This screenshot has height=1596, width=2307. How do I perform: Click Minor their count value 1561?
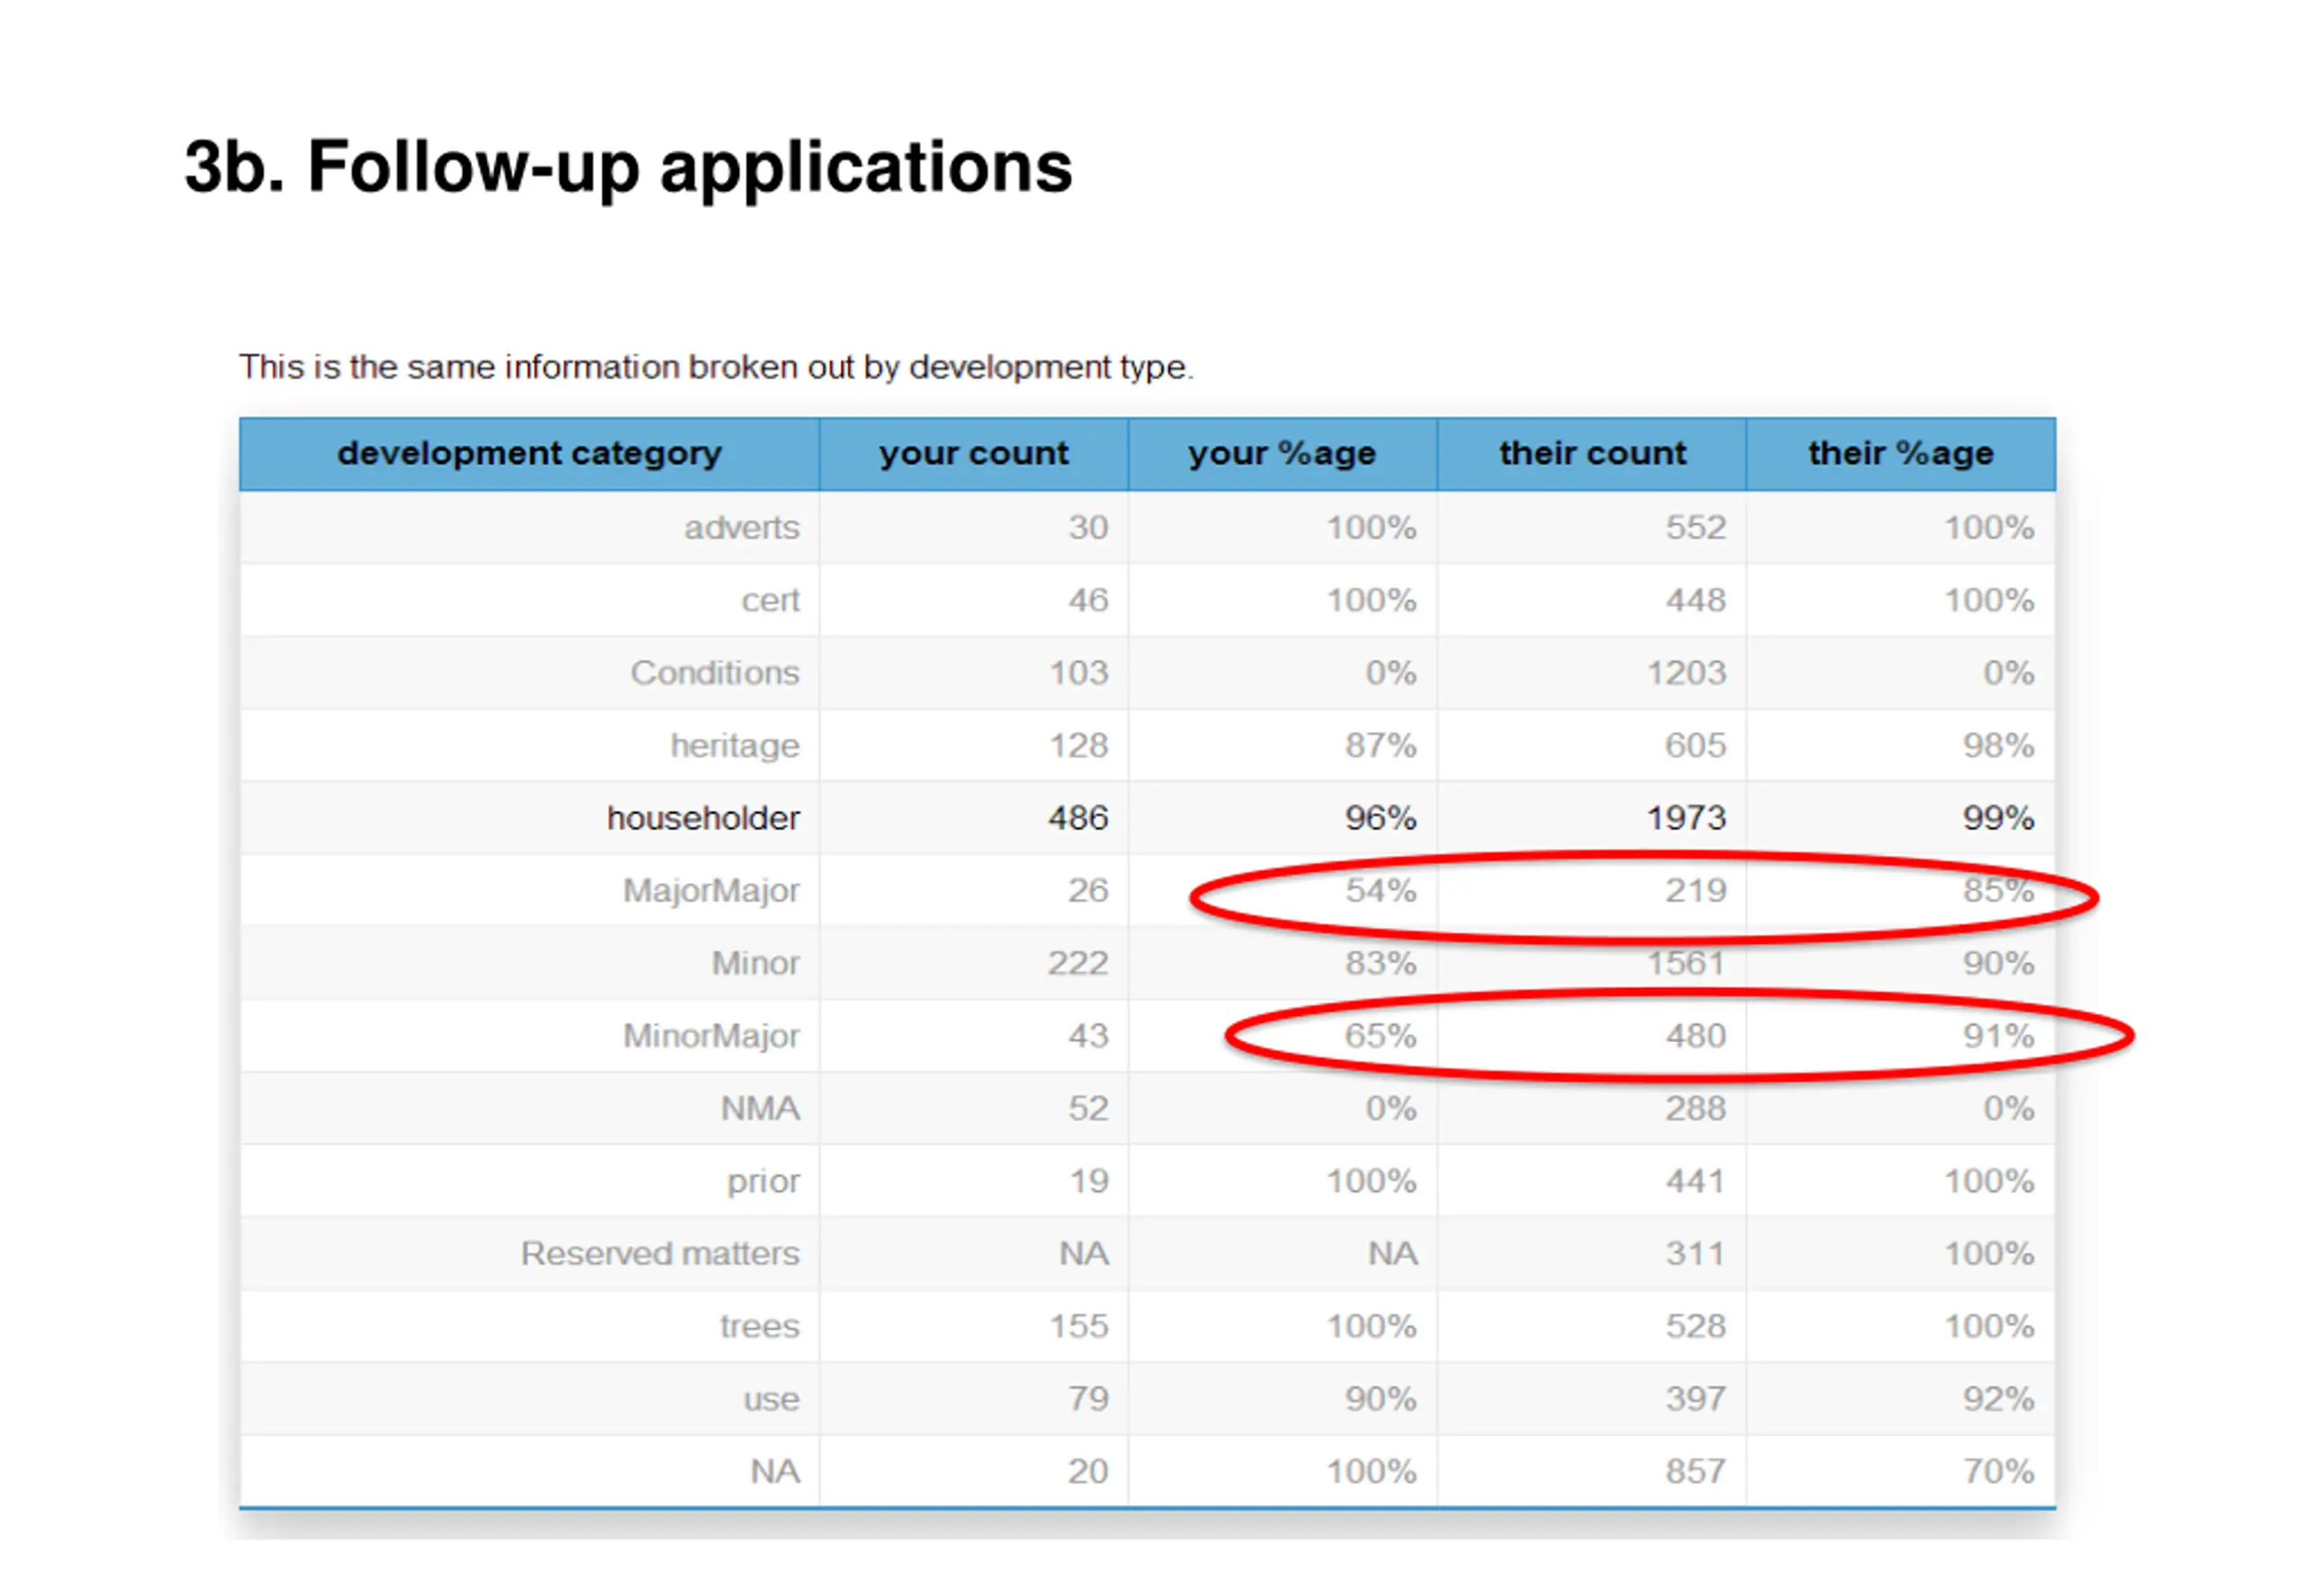tap(1687, 963)
